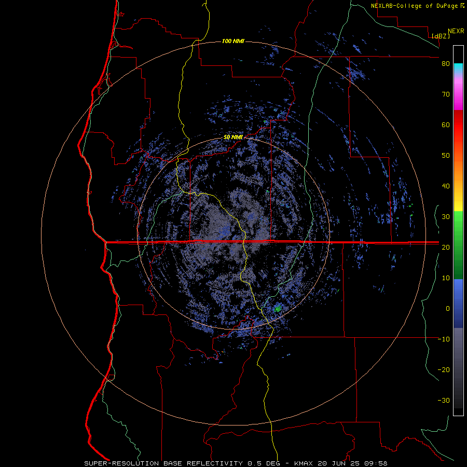Select the 70 value on the dBZ scale

point(446,94)
